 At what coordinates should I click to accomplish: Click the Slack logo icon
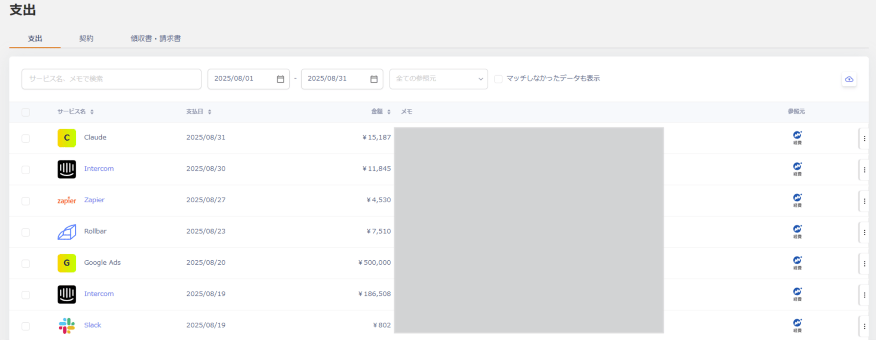[67, 325]
